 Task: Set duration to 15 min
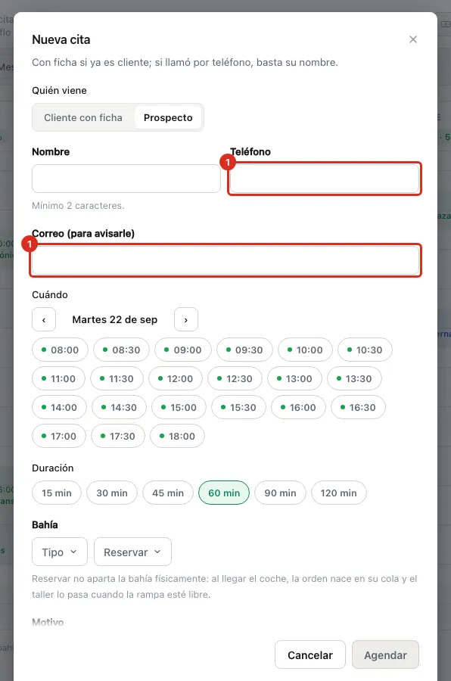point(57,493)
